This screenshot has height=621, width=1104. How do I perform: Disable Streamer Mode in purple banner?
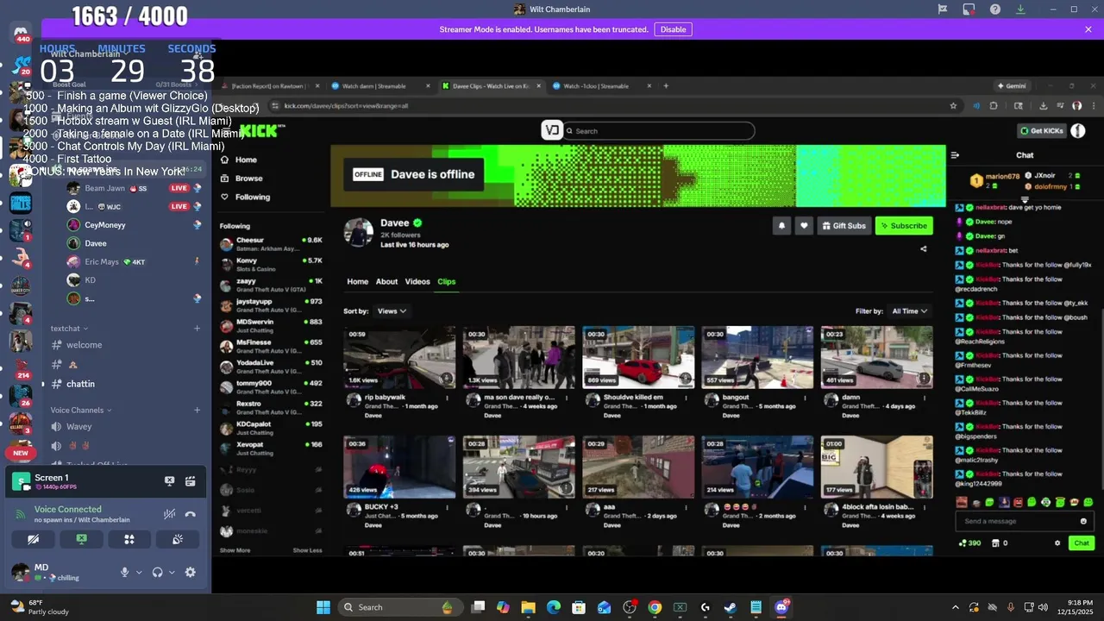click(673, 29)
